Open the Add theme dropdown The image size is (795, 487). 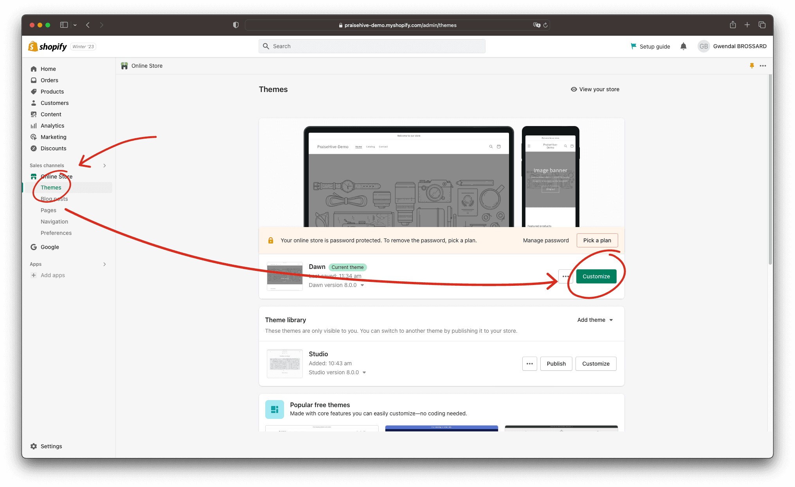[595, 320]
